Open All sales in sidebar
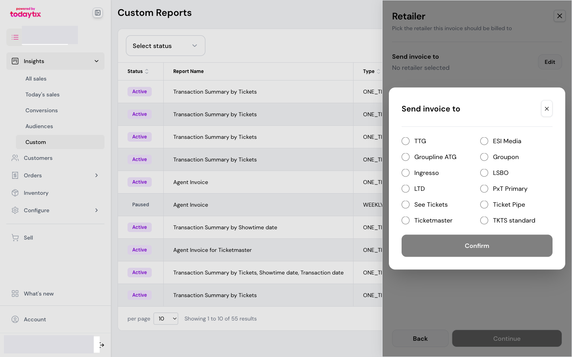 click(x=60, y=79)
